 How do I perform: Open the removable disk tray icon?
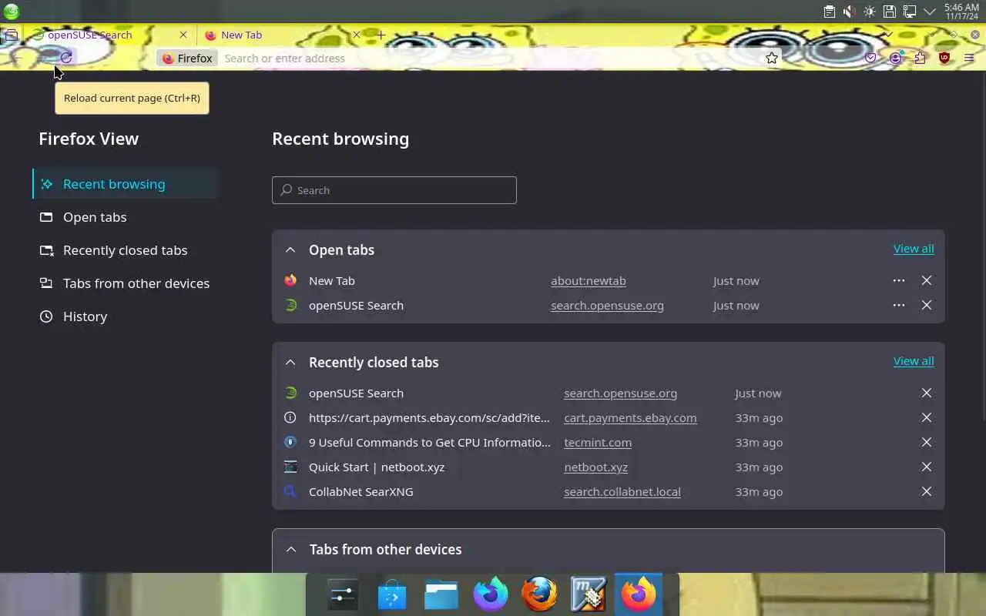(x=889, y=12)
